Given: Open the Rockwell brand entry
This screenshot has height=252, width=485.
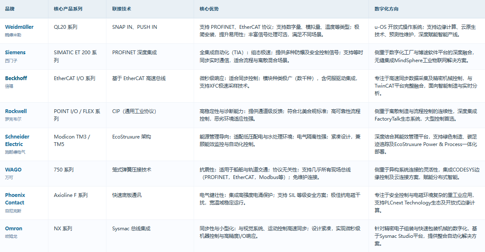Looking at the screenshot, I should coord(16,111).
